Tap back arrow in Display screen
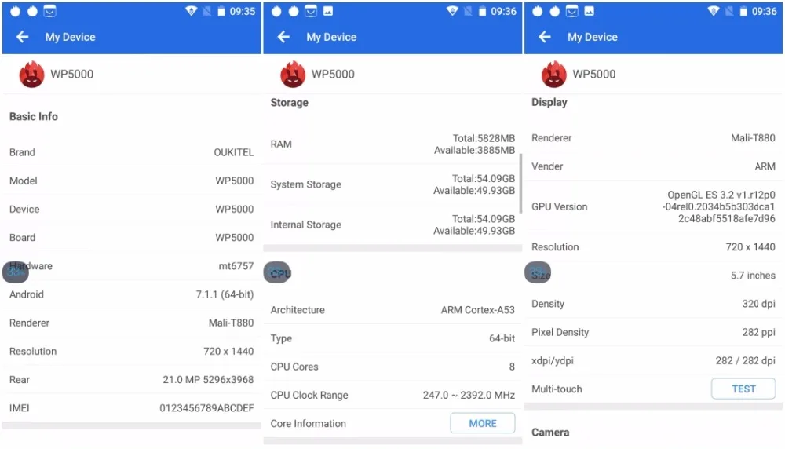The width and height of the screenshot is (785, 449). 545,37
